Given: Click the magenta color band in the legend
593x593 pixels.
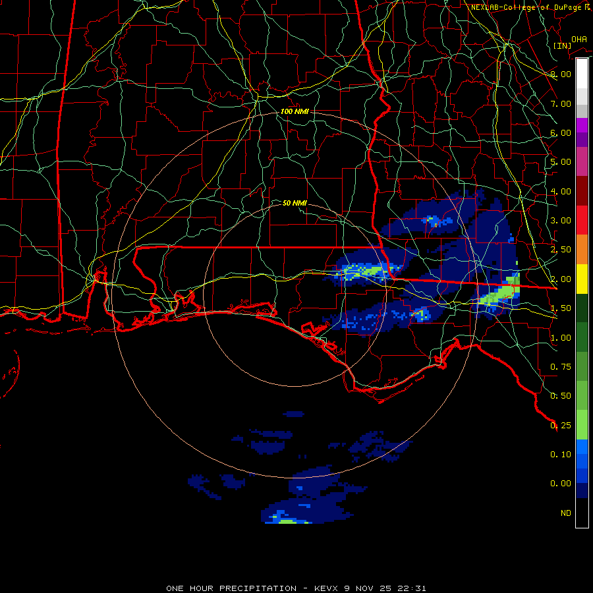Looking at the screenshot, I should (582, 125).
